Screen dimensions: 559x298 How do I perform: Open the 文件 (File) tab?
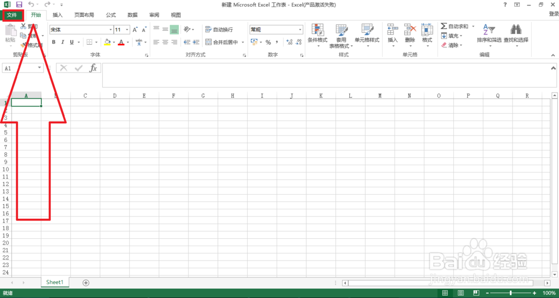coord(12,15)
